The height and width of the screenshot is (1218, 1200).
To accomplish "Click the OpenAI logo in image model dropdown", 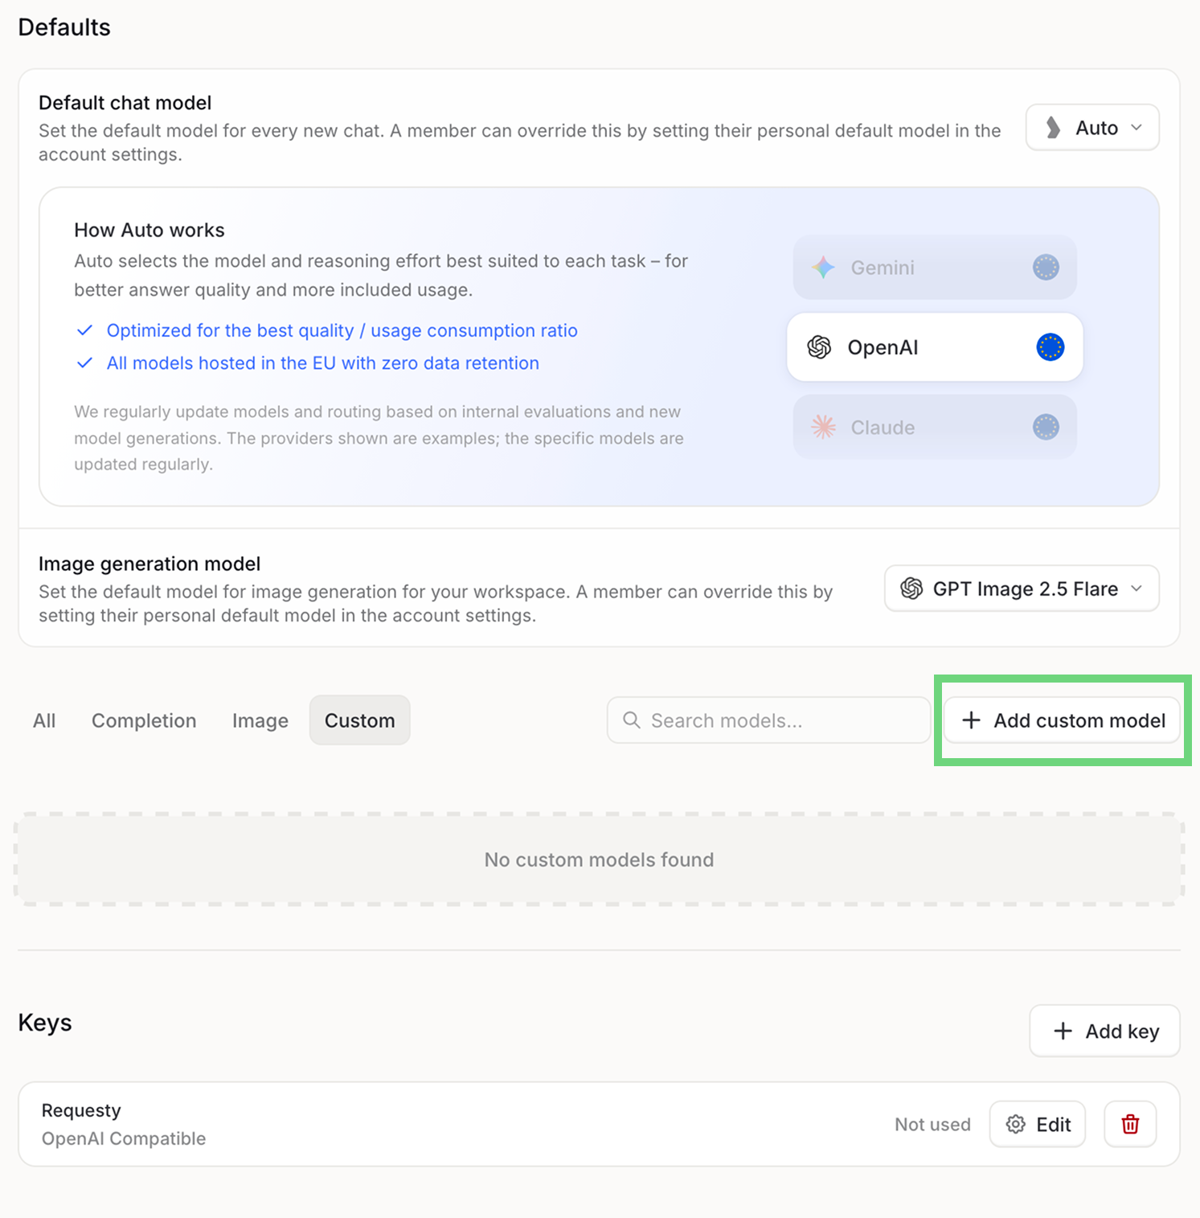I will point(911,588).
